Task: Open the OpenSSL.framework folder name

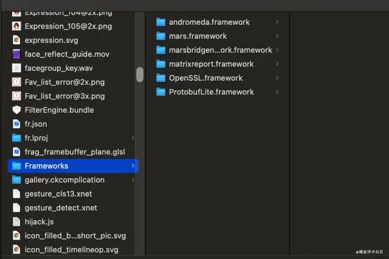Action: point(205,78)
